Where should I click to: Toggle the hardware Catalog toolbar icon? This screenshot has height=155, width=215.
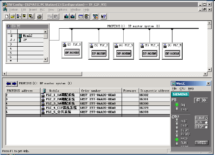(87, 17)
